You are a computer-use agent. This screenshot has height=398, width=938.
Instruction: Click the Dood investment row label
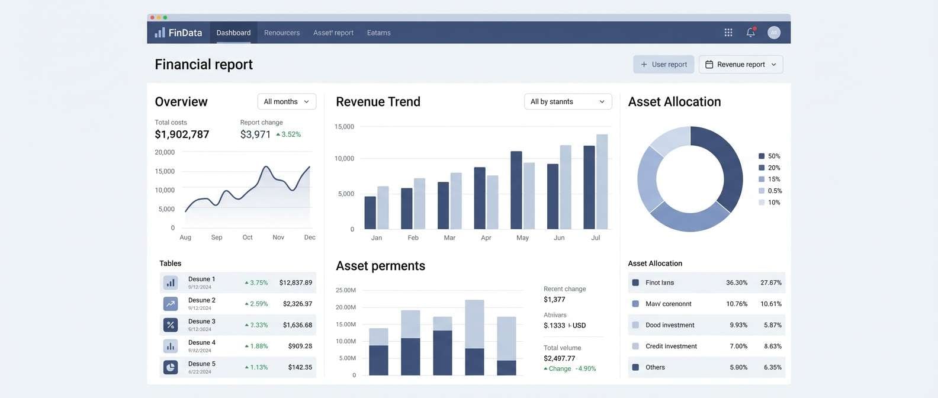pyautogui.click(x=670, y=325)
